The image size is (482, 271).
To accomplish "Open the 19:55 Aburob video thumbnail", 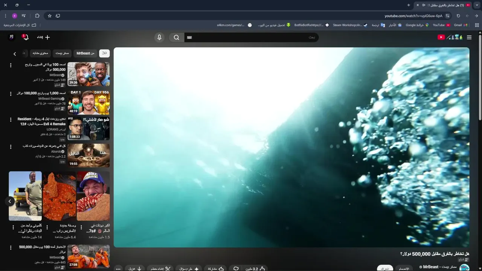I will pyautogui.click(x=88, y=155).
